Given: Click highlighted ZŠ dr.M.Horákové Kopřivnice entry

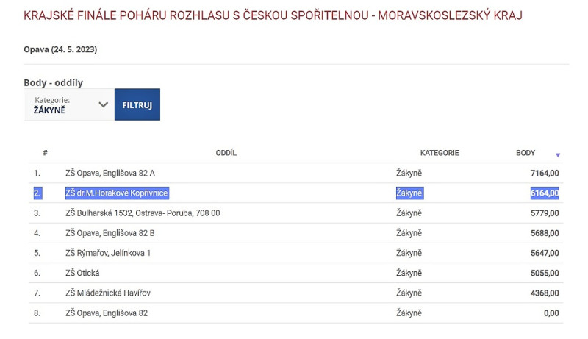Looking at the screenshot, I should coord(117,193).
